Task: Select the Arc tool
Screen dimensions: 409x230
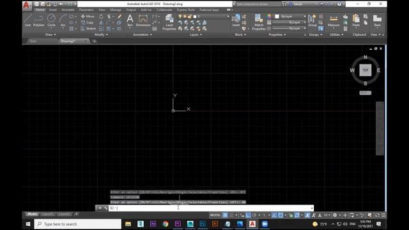Action: point(63,20)
